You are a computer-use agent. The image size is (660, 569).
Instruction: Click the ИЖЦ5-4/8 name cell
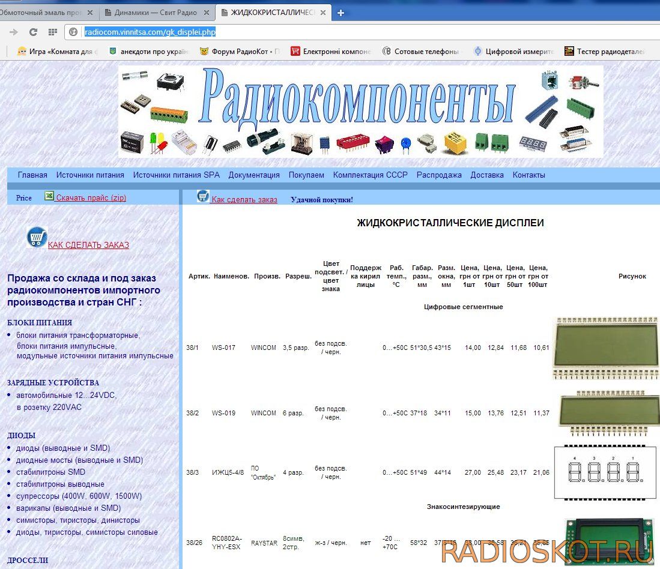[x=228, y=472]
